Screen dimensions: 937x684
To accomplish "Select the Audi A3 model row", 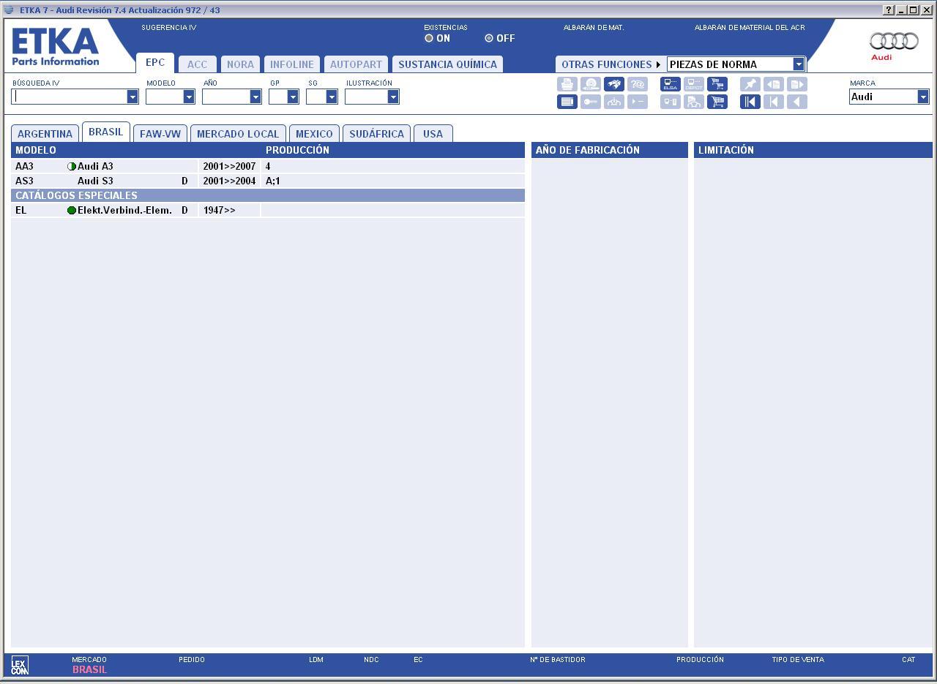I will point(268,166).
